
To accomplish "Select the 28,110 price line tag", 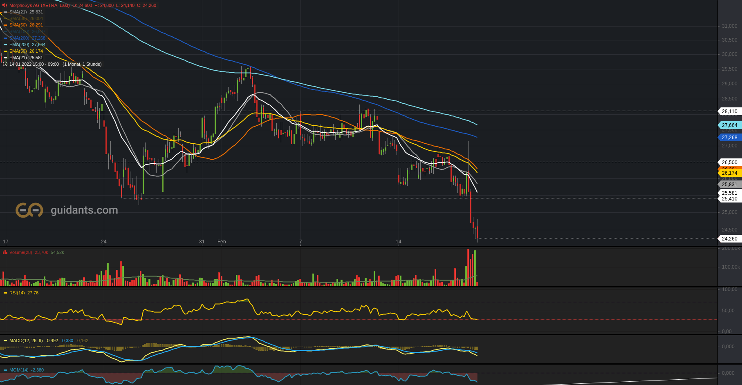I will [729, 111].
